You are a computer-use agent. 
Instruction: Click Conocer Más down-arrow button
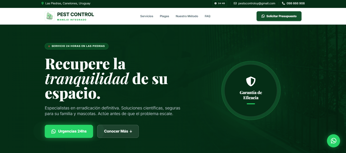coord(118,131)
